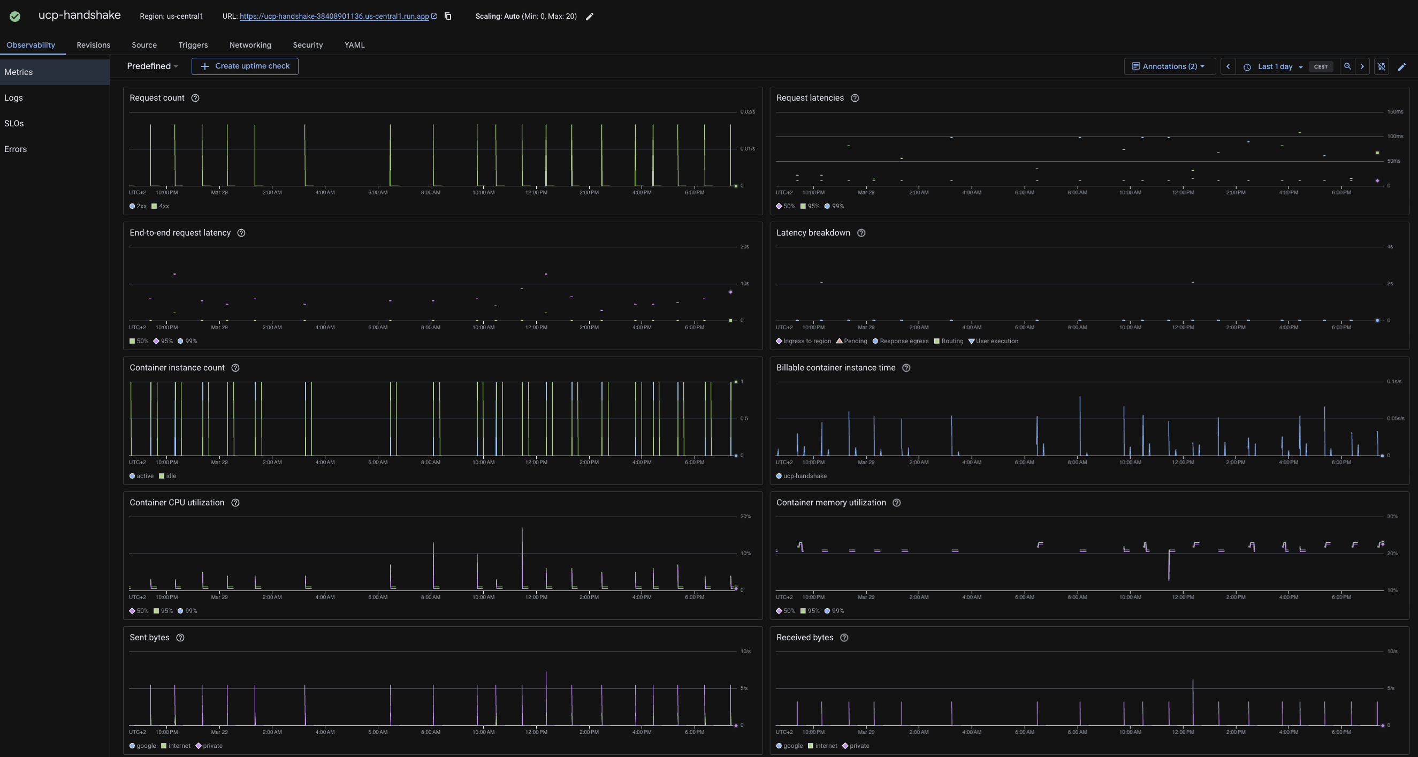Toggle the 99% percentile in Request latencies legend
Image resolution: width=1418 pixels, height=757 pixels.
tap(835, 206)
